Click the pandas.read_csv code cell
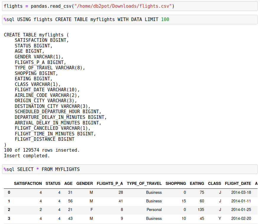 [x=89, y=6]
